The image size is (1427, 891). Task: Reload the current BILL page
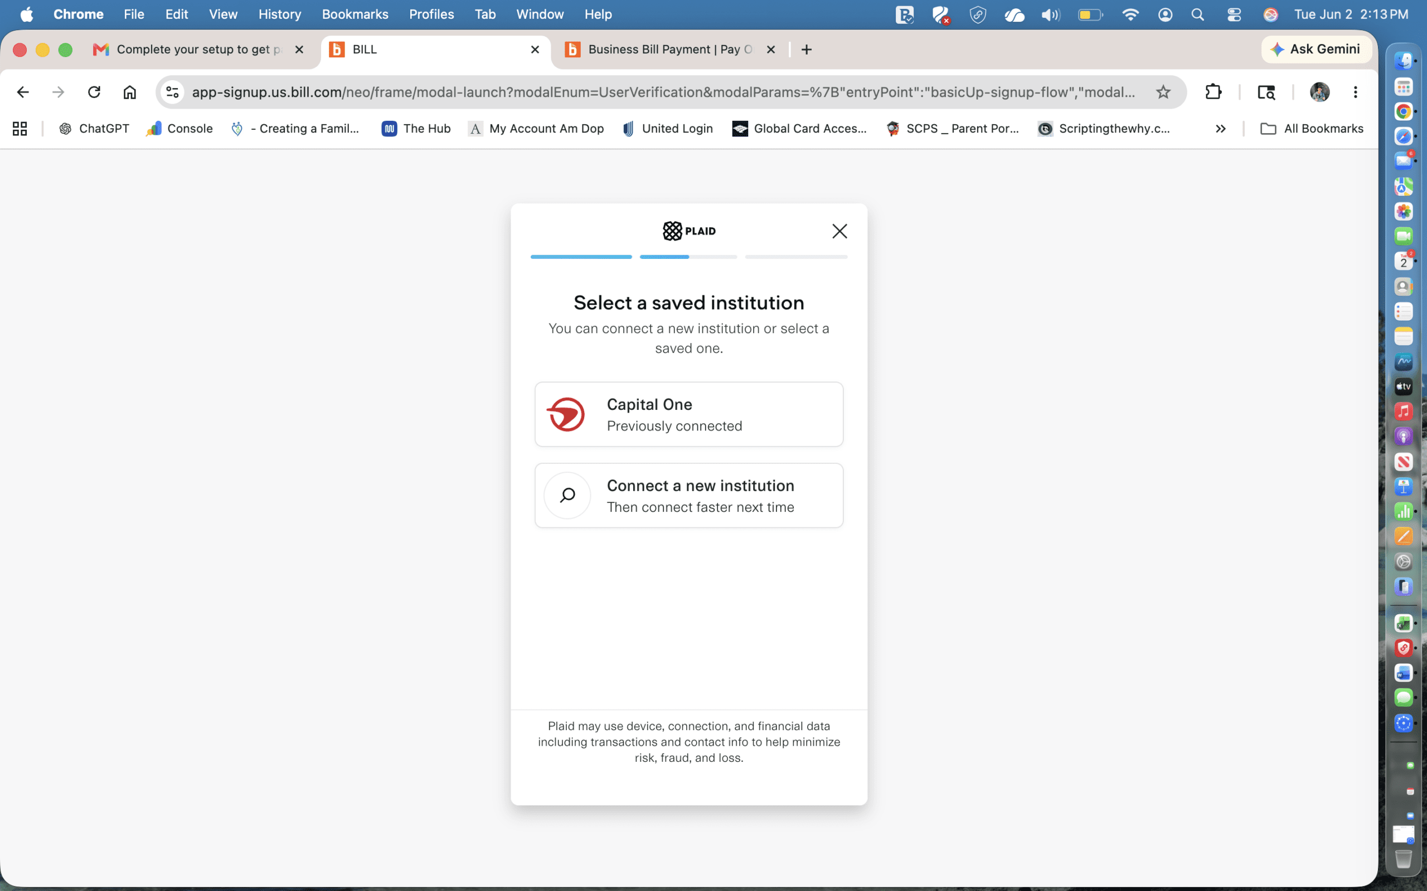pyautogui.click(x=94, y=92)
